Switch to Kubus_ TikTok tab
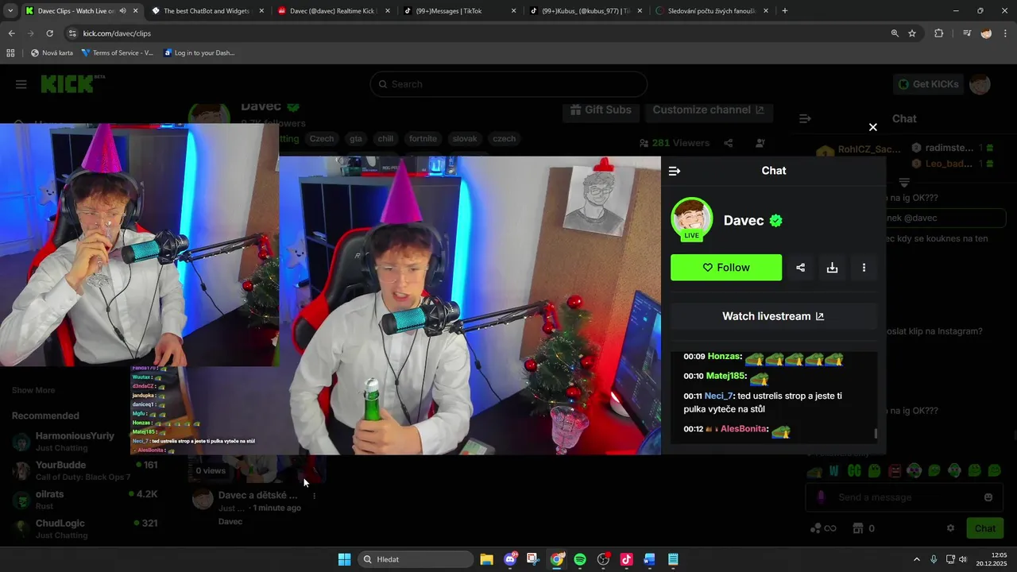The image size is (1017, 572). coord(586,11)
